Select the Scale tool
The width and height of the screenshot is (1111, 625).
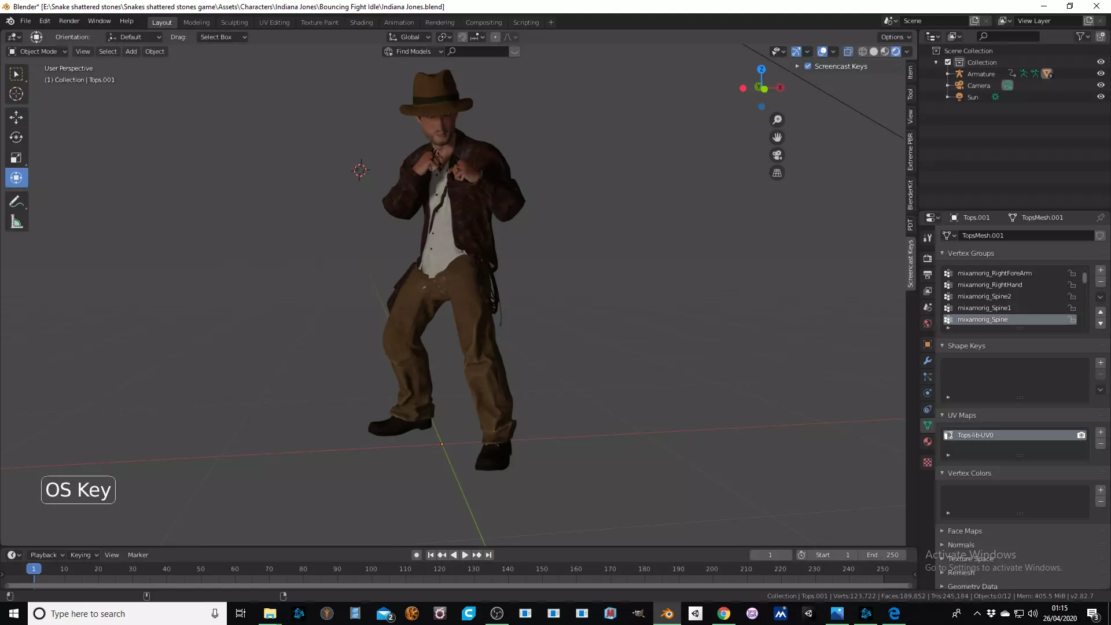pyautogui.click(x=16, y=158)
